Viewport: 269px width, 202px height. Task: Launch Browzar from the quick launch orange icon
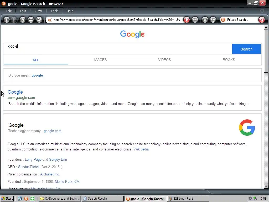(x=26, y=199)
